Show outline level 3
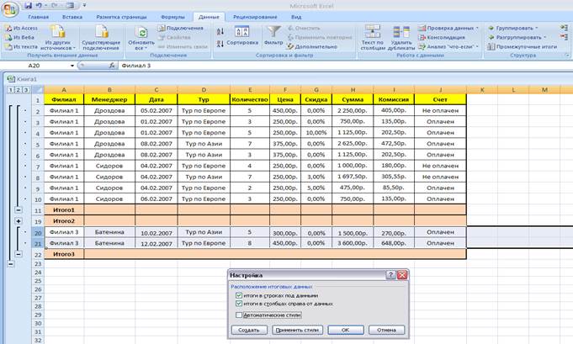Image resolution: width=573 pixels, height=344 pixels. click(25, 90)
